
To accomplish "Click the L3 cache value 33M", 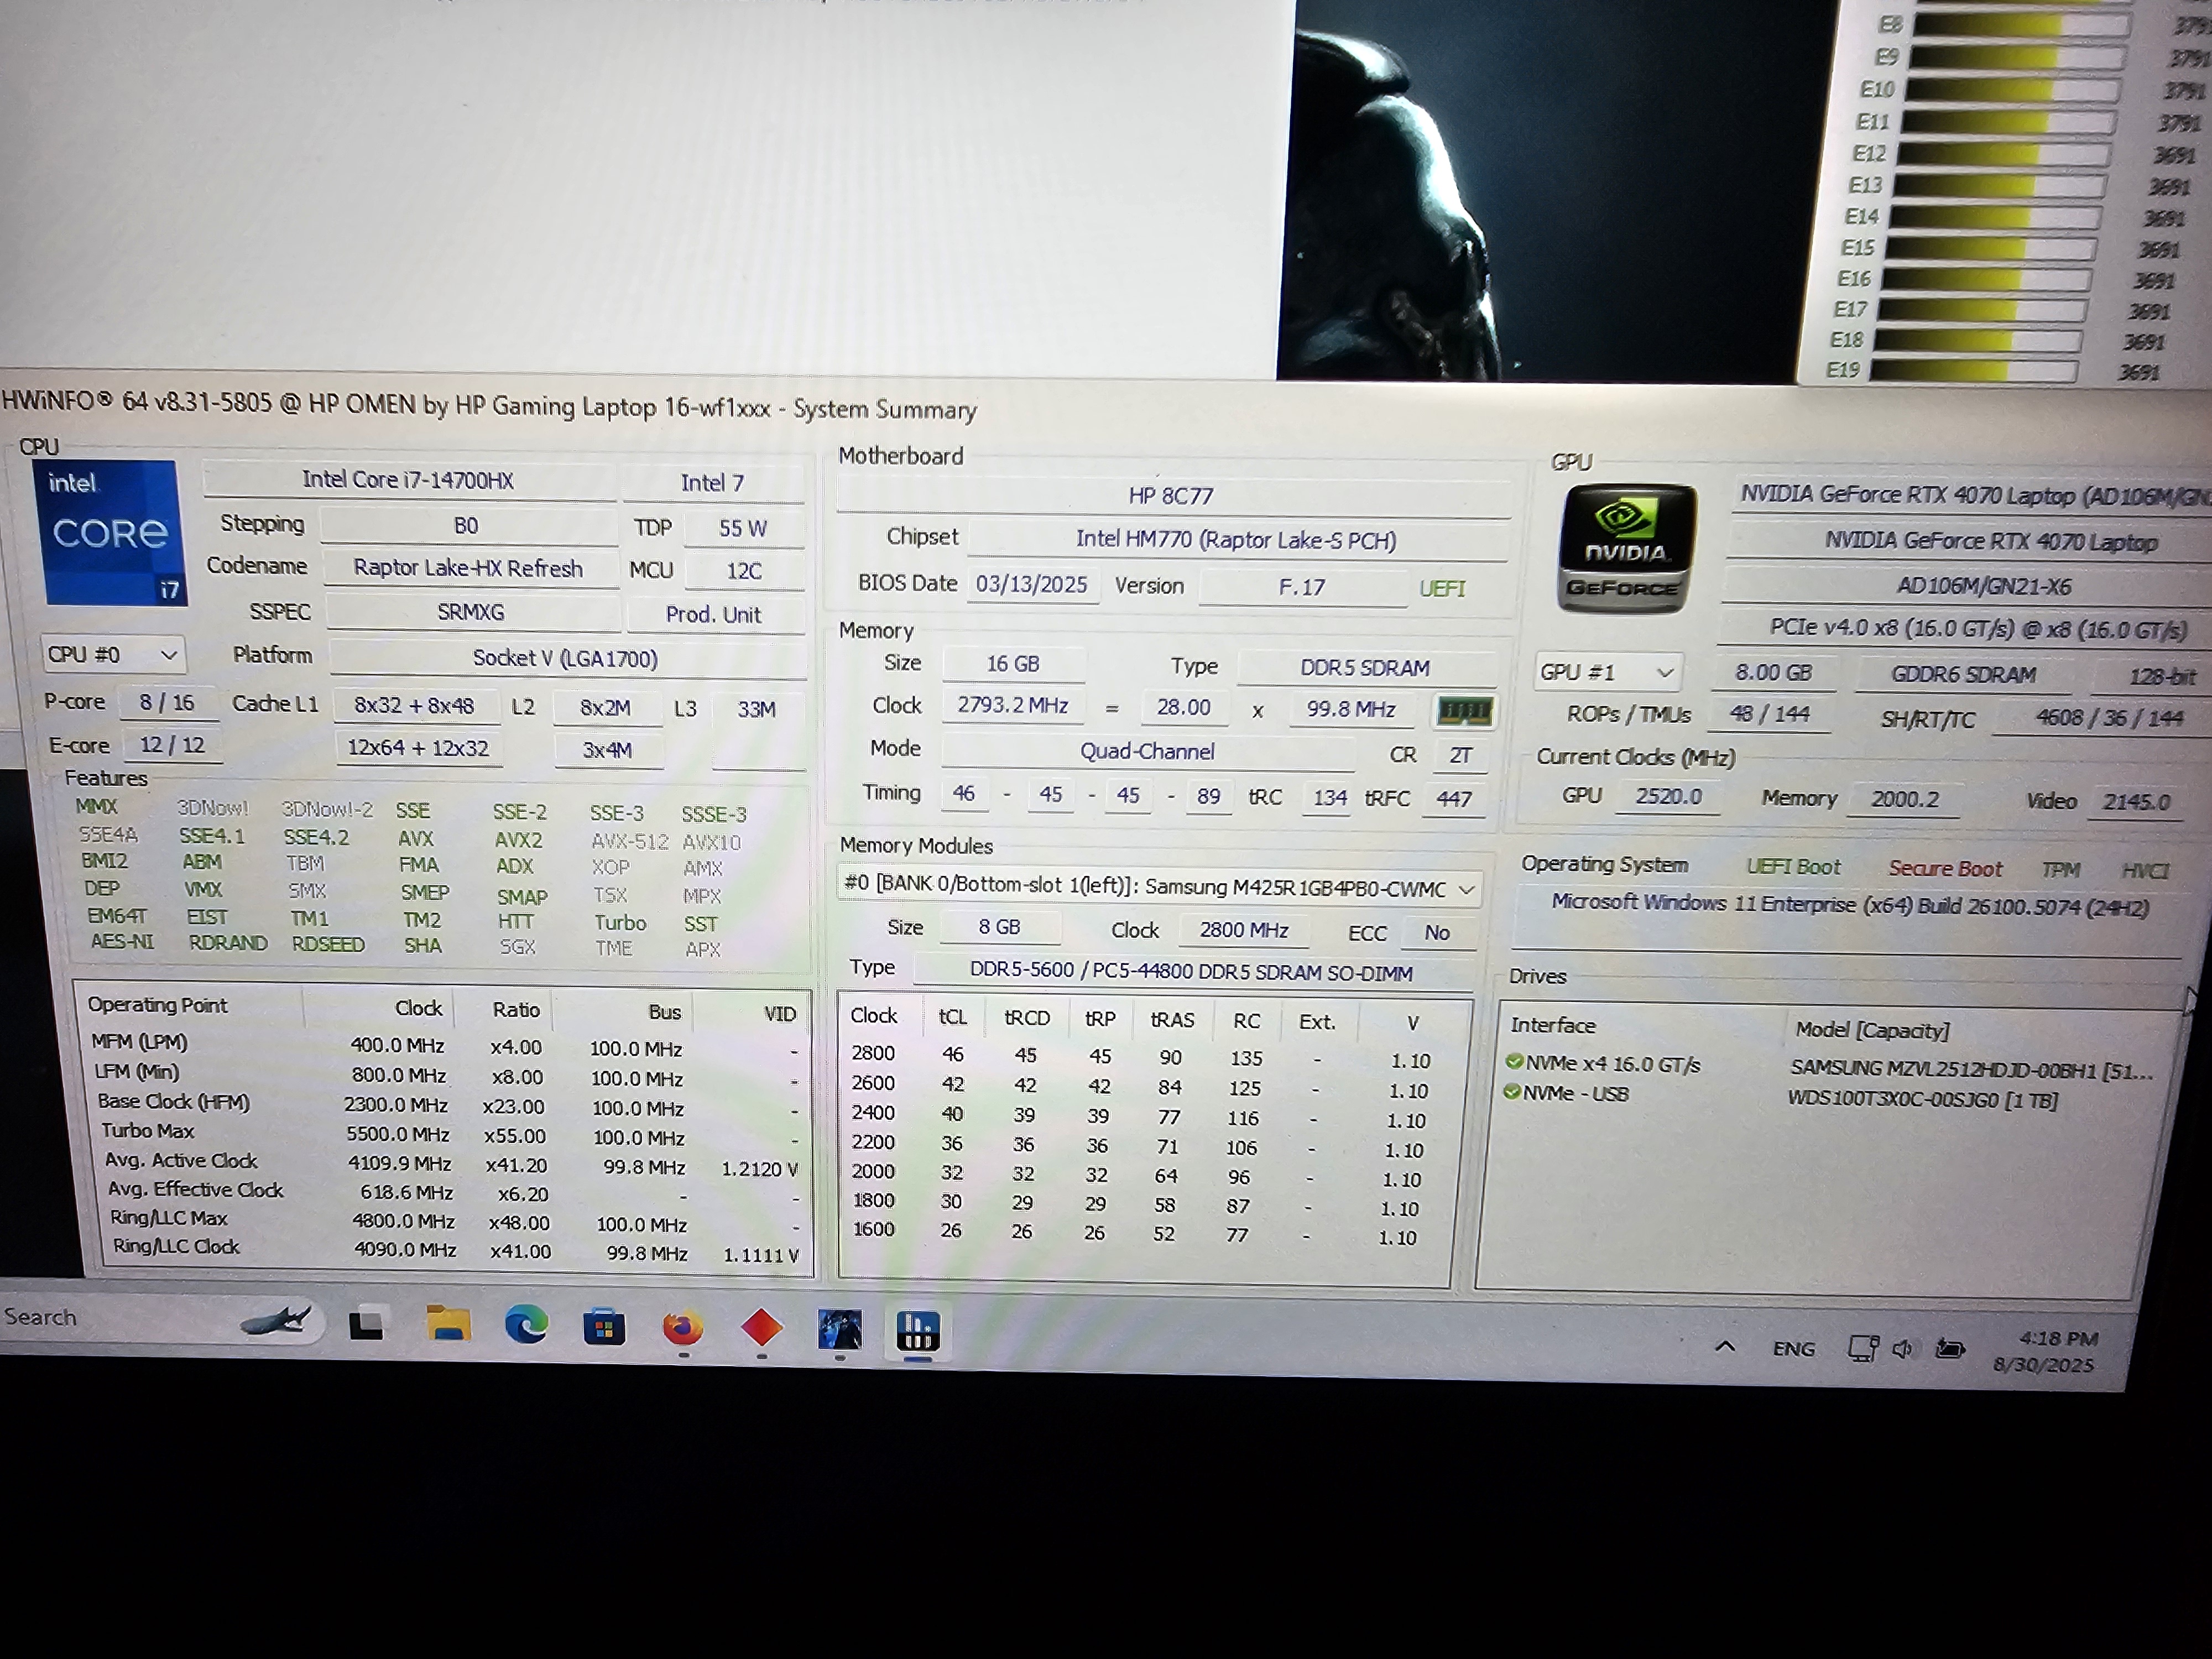I will 757,709.
